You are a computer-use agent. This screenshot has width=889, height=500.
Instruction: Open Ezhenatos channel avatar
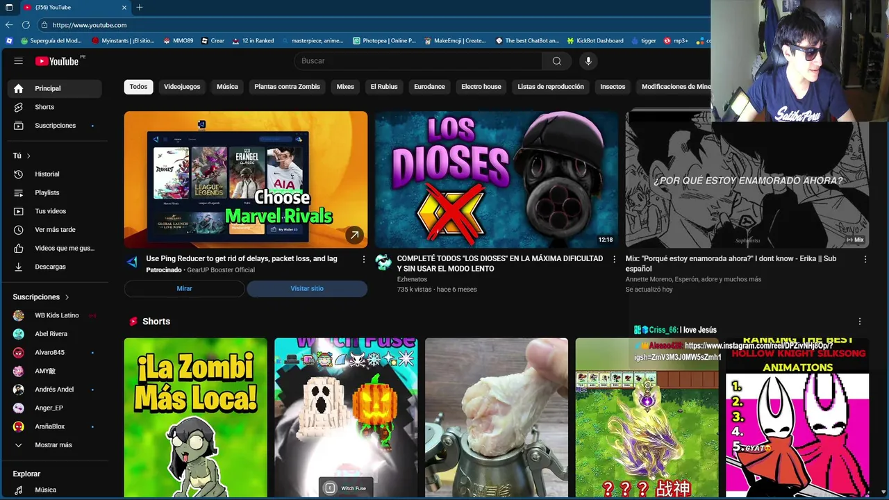(x=383, y=262)
